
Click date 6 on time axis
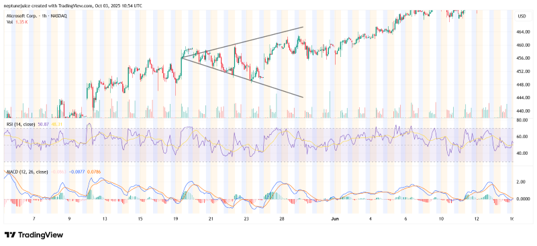(x=406, y=219)
